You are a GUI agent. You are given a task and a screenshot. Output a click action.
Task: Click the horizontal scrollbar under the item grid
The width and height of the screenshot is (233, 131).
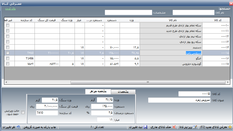(150, 82)
